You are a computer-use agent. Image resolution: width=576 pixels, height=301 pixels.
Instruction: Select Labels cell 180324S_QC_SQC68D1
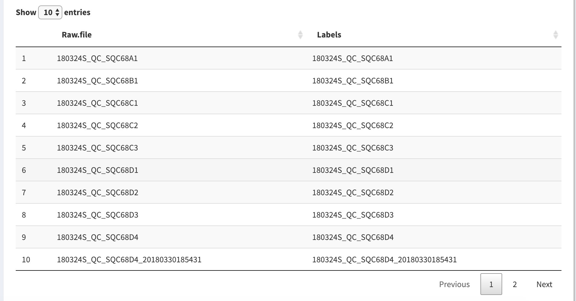(x=353, y=170)
